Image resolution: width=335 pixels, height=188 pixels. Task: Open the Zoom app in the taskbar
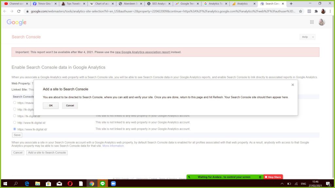[114, 184]
